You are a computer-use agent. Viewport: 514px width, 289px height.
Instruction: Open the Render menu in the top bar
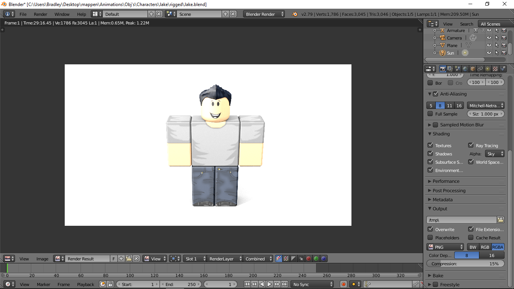pyautogui.click(x=41, y=14)
